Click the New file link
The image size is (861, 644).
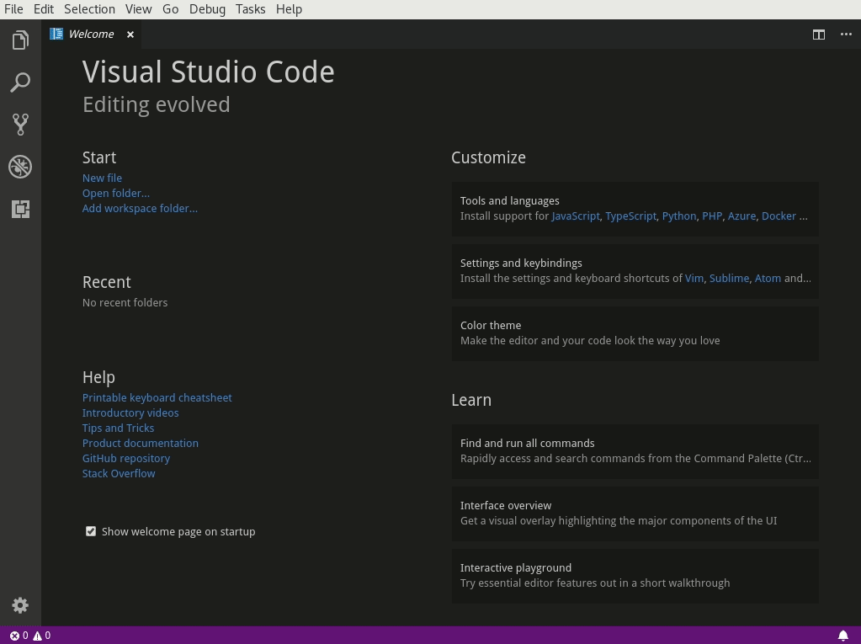pos(102,178)
